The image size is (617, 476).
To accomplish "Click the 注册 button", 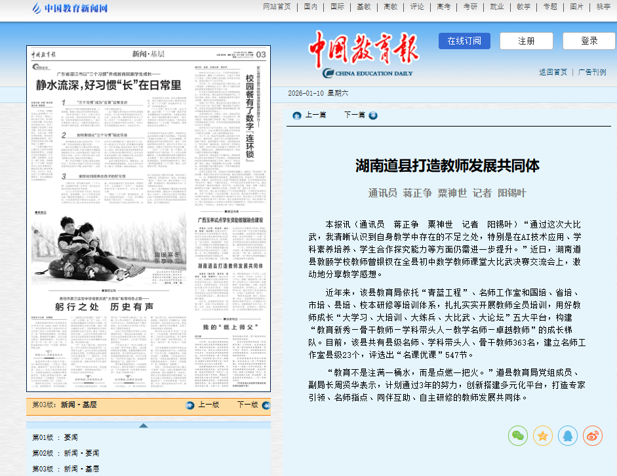I will 526,41.
